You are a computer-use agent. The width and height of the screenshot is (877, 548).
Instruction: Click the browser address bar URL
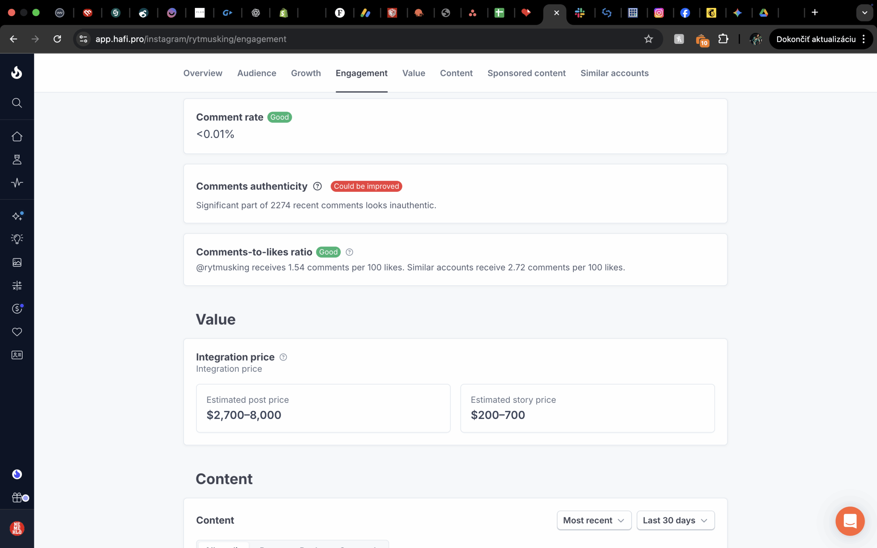pos(190,39)
